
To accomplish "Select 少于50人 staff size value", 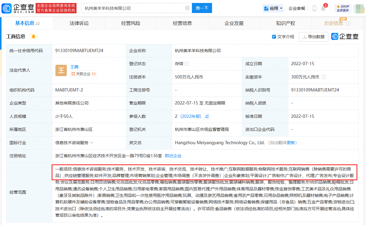I will pos(64,116).
